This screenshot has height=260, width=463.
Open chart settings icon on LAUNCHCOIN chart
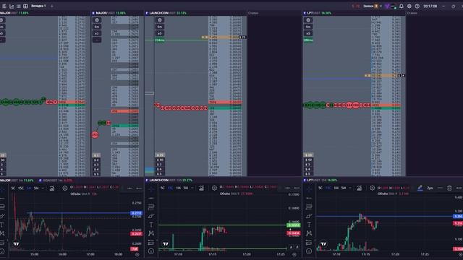214,188
